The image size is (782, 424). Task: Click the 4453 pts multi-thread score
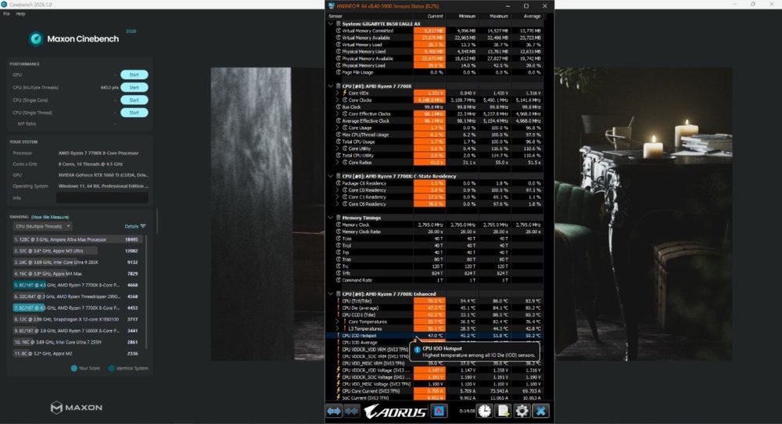point(109,88)
